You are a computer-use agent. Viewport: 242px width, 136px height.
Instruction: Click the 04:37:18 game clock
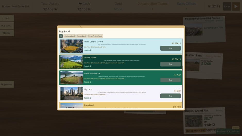[214, 6]
